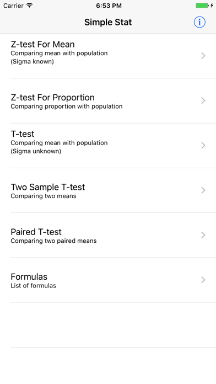The height and width of the screenshot is (384, 216).
Task: Choose Two Sample T-test
Action: pyautogui.click(x=108, y=190)
